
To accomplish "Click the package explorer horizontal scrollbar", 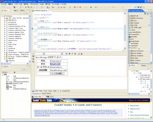I will click(15, 64).
